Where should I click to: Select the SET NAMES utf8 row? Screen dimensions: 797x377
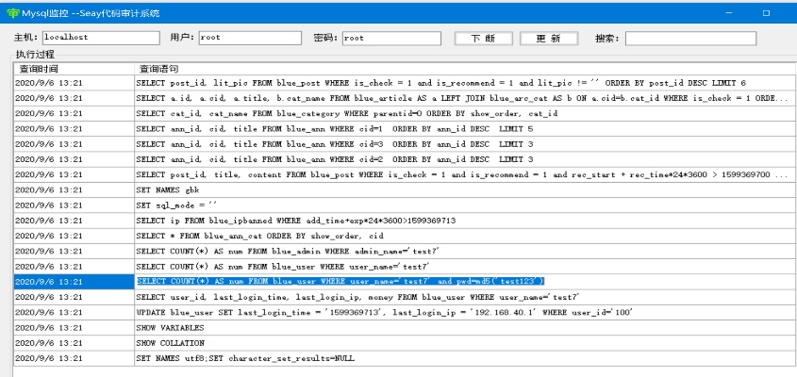point(406,358)
